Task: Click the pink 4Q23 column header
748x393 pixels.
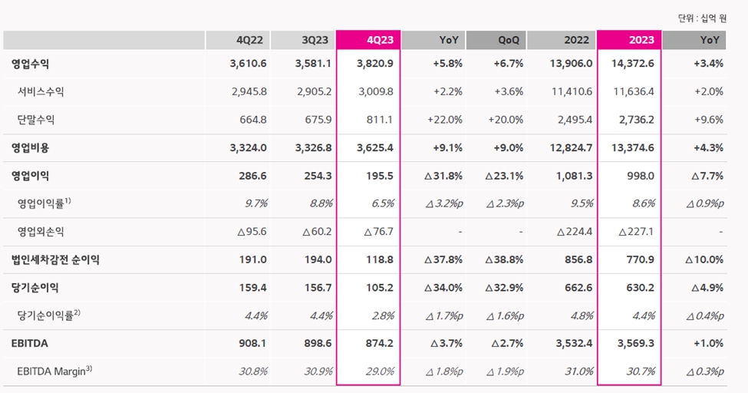Action: click(x=368, y=40)
